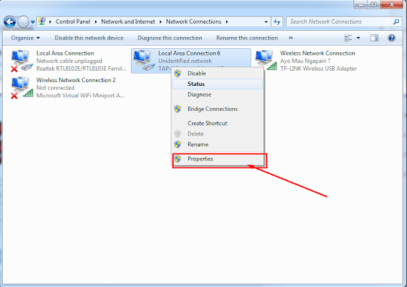The height and width of the screenshot is (287, 407).
Task: Expand the toolbar overflow chevron
Action: pyautogui.click(x=291, y=38)
